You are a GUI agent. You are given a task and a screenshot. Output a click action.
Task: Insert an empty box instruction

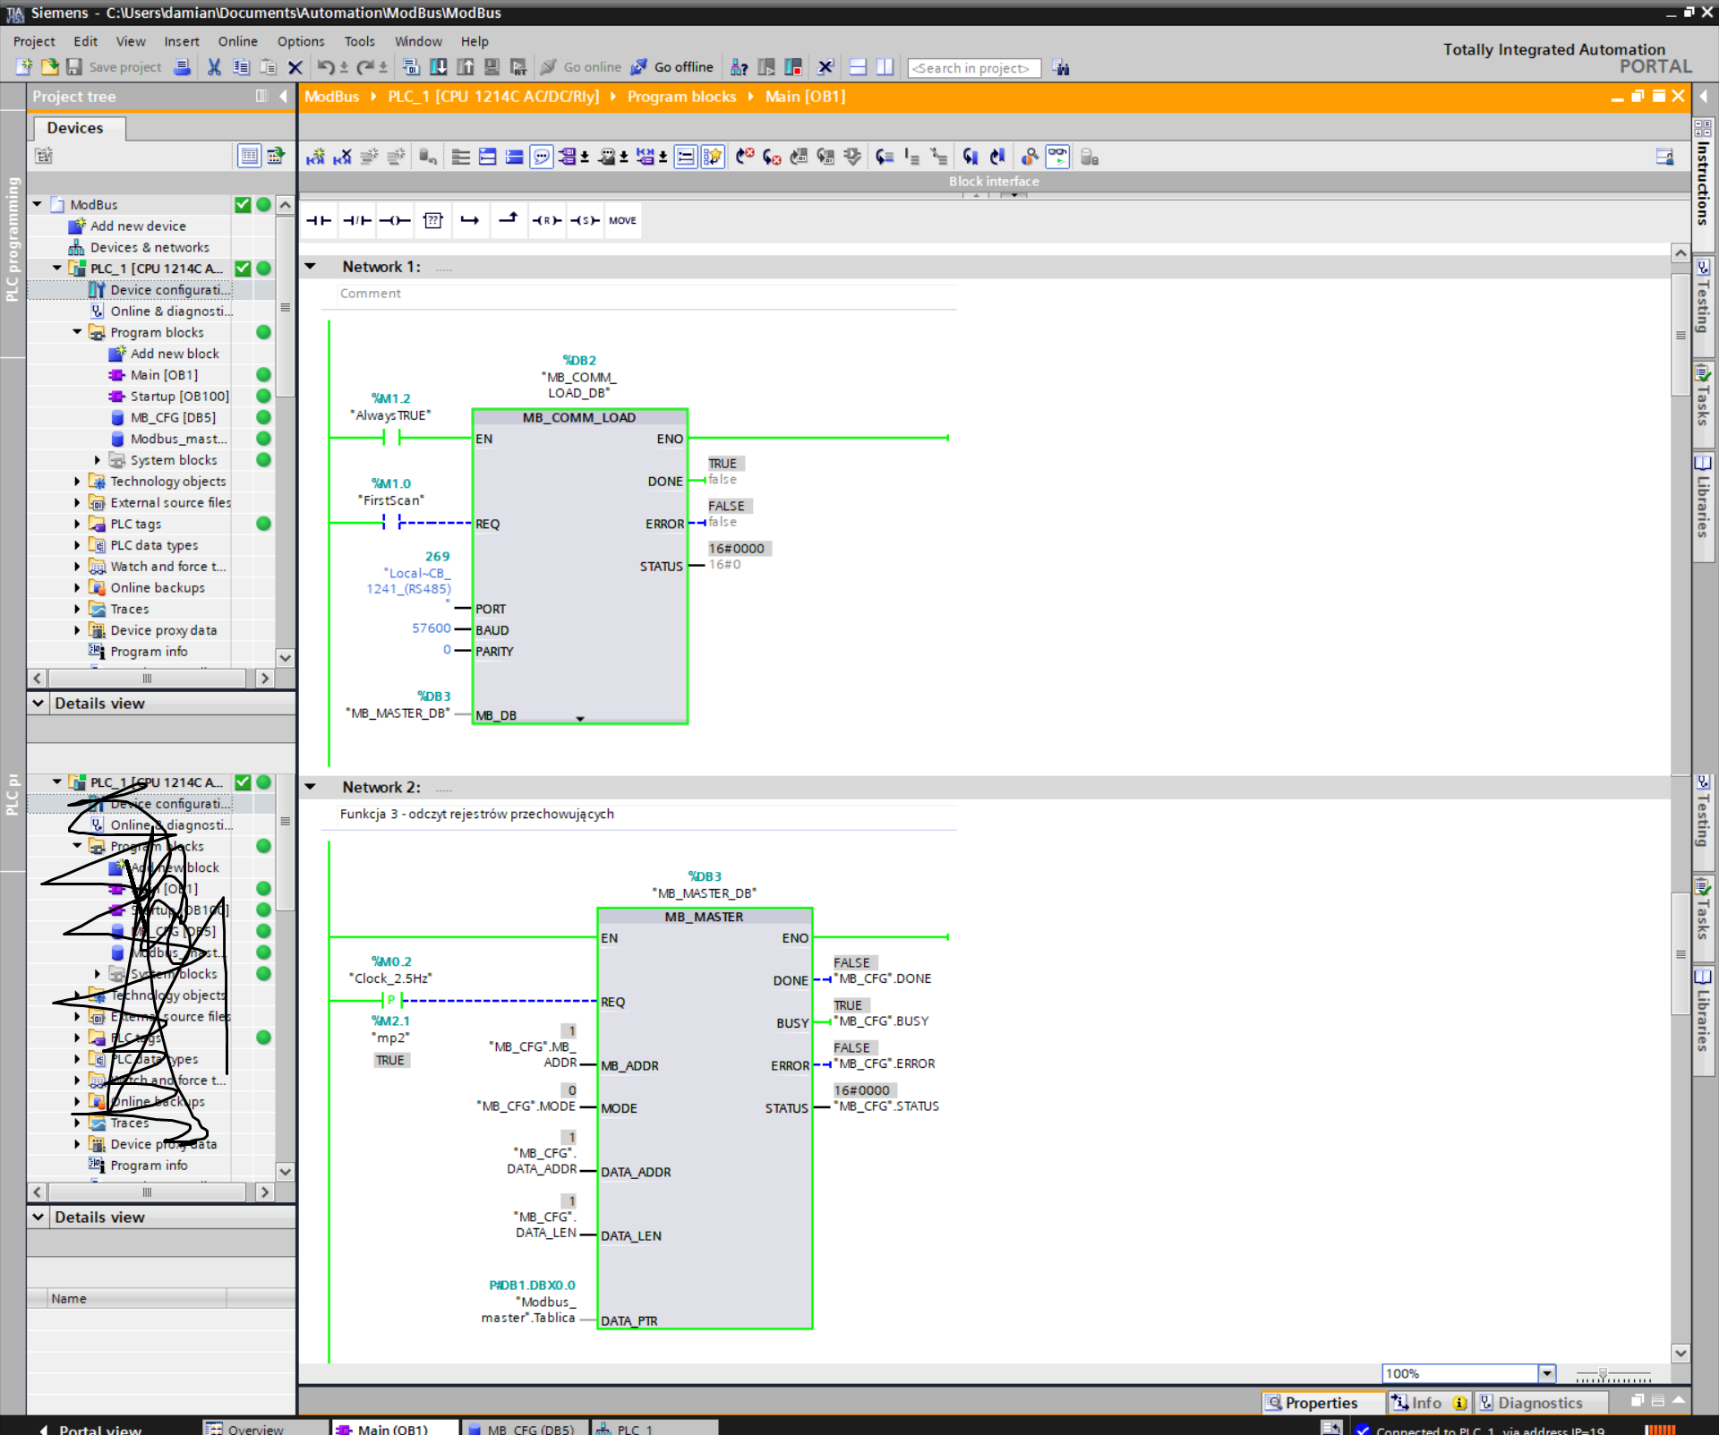[433, 220]
